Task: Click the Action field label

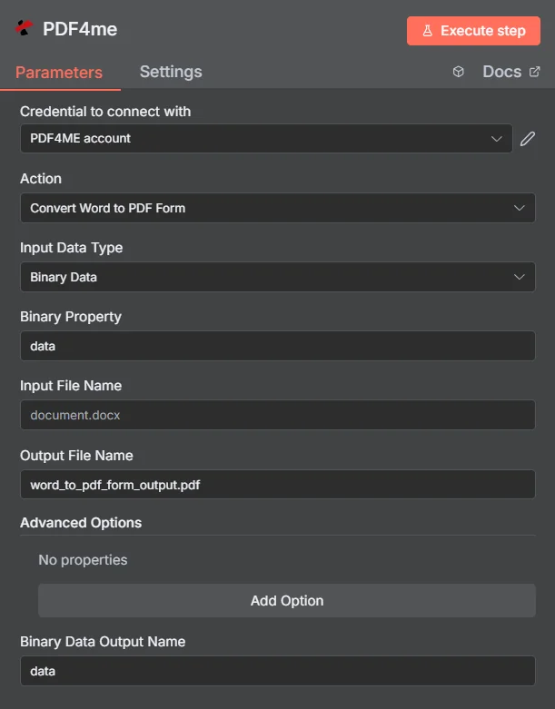Action: (41, 179)
